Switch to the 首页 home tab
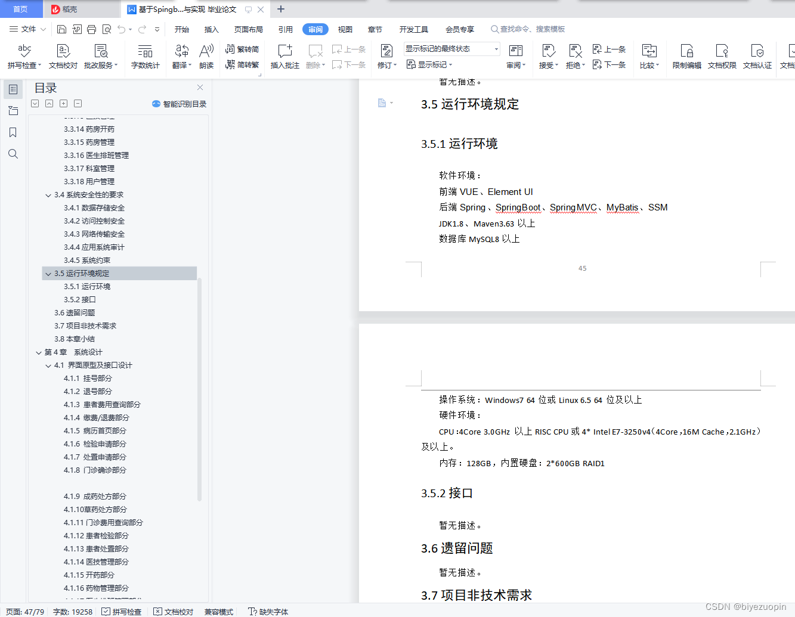The height and width of the screenshot is (617, 795). point(21,9)
